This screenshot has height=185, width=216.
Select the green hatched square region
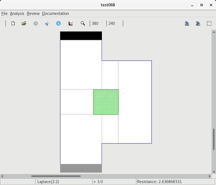[106, 102]
